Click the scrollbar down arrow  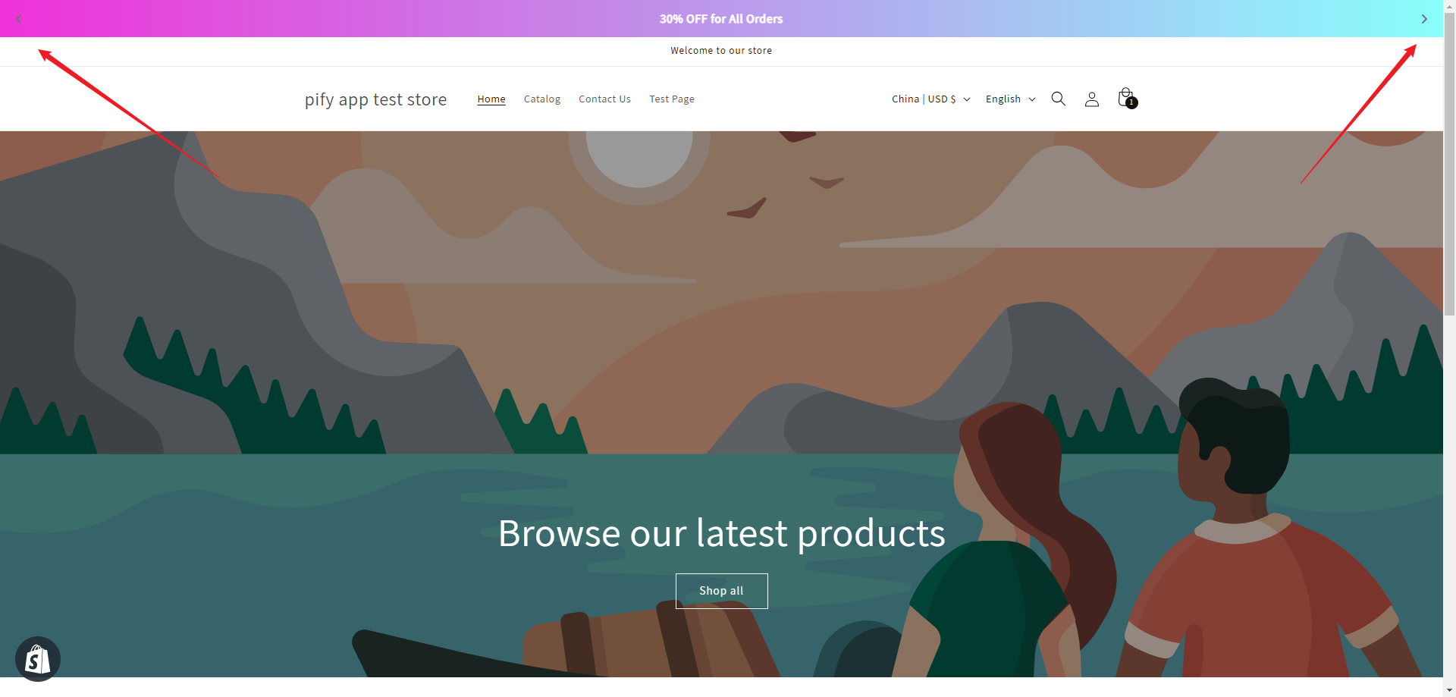1450,690
